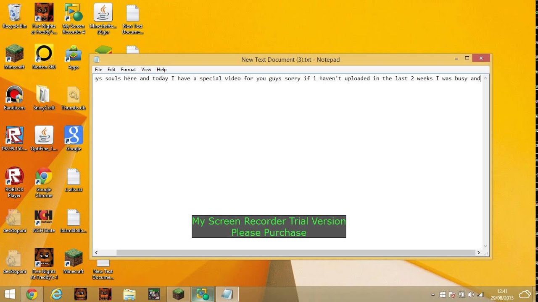
Task: Select the Google Chrome desktop shortcut
Action: pyautogui.click(x=44, y=182)
